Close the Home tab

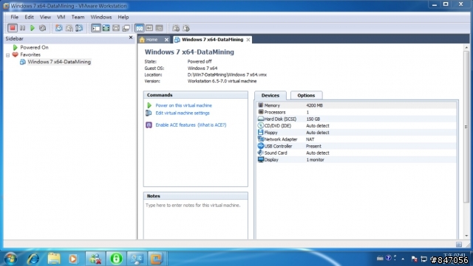coord(166,40)
